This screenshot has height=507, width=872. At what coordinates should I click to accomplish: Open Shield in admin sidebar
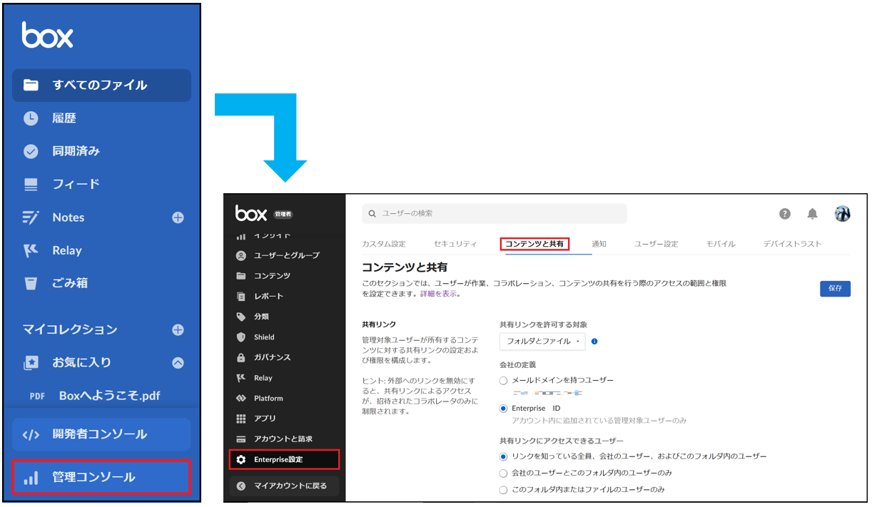[x=284, y=337]
